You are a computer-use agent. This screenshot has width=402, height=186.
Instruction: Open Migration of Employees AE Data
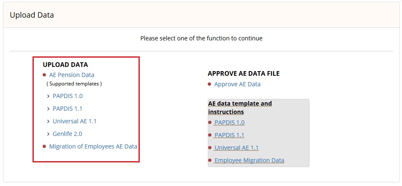click(x=93, y=146)
